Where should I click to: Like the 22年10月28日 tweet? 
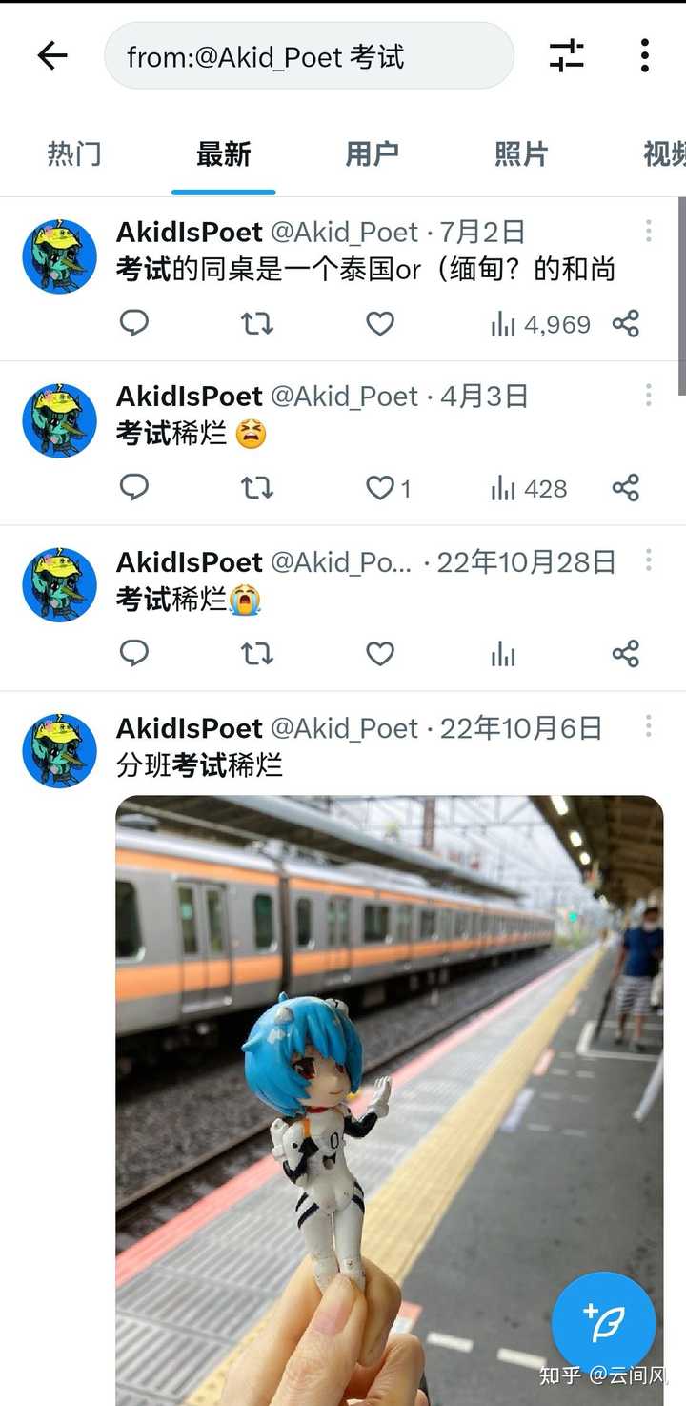tap(380, 654)
